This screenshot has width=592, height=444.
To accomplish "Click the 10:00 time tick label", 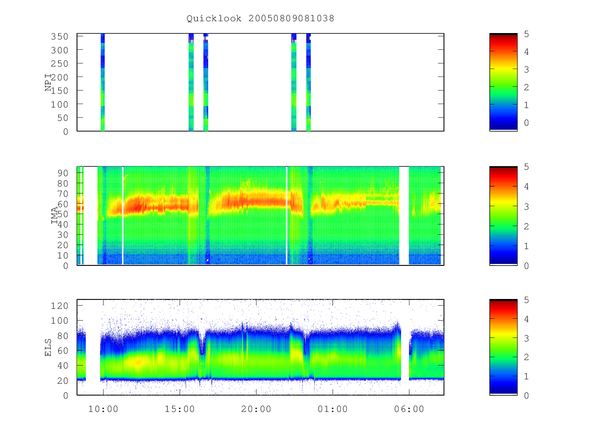I will pos(104,409).
